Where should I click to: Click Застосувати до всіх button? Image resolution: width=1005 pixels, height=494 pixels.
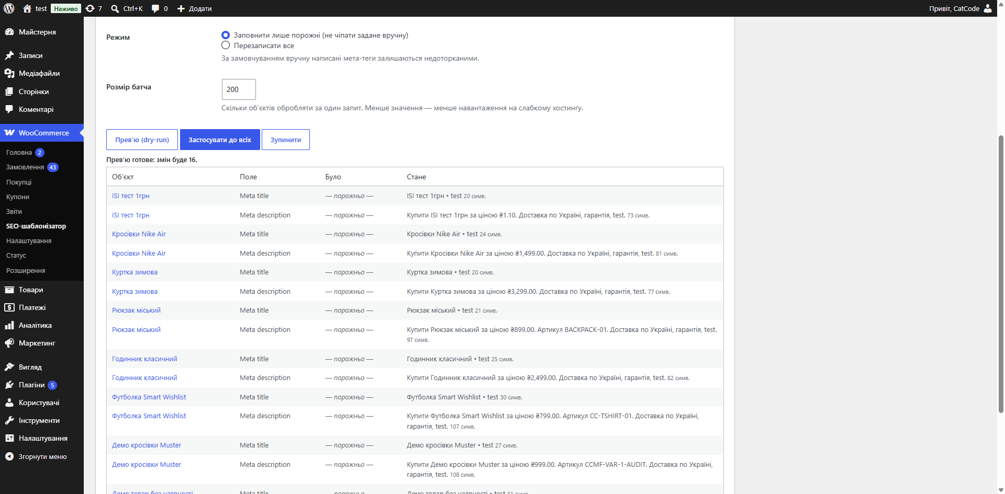pyautogui.click(x=220, y=140)
